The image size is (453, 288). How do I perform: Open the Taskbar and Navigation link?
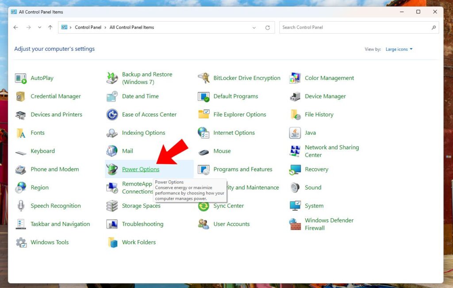click(x=60, y=224)
